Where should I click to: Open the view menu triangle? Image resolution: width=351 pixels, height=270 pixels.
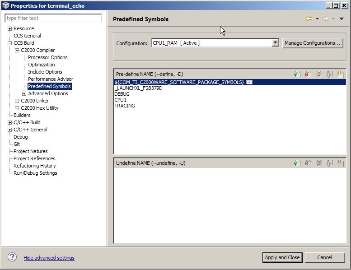point(342,19)
